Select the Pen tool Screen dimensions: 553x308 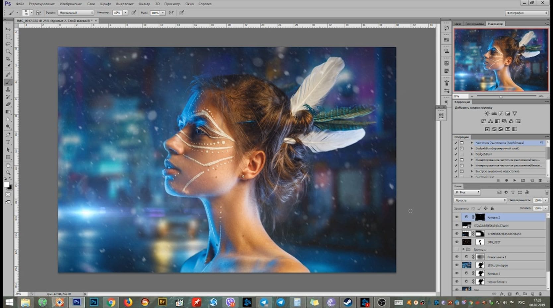tap(8, 135)
